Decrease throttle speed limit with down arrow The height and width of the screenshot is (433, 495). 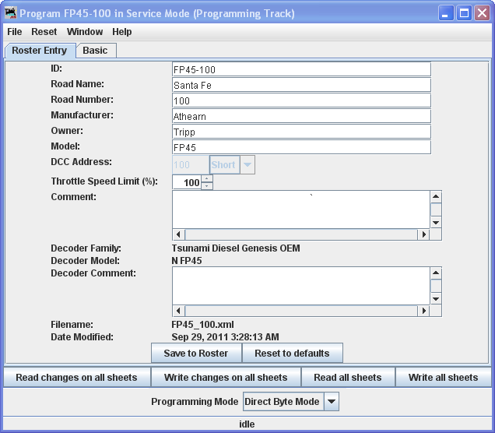point(207,186)
